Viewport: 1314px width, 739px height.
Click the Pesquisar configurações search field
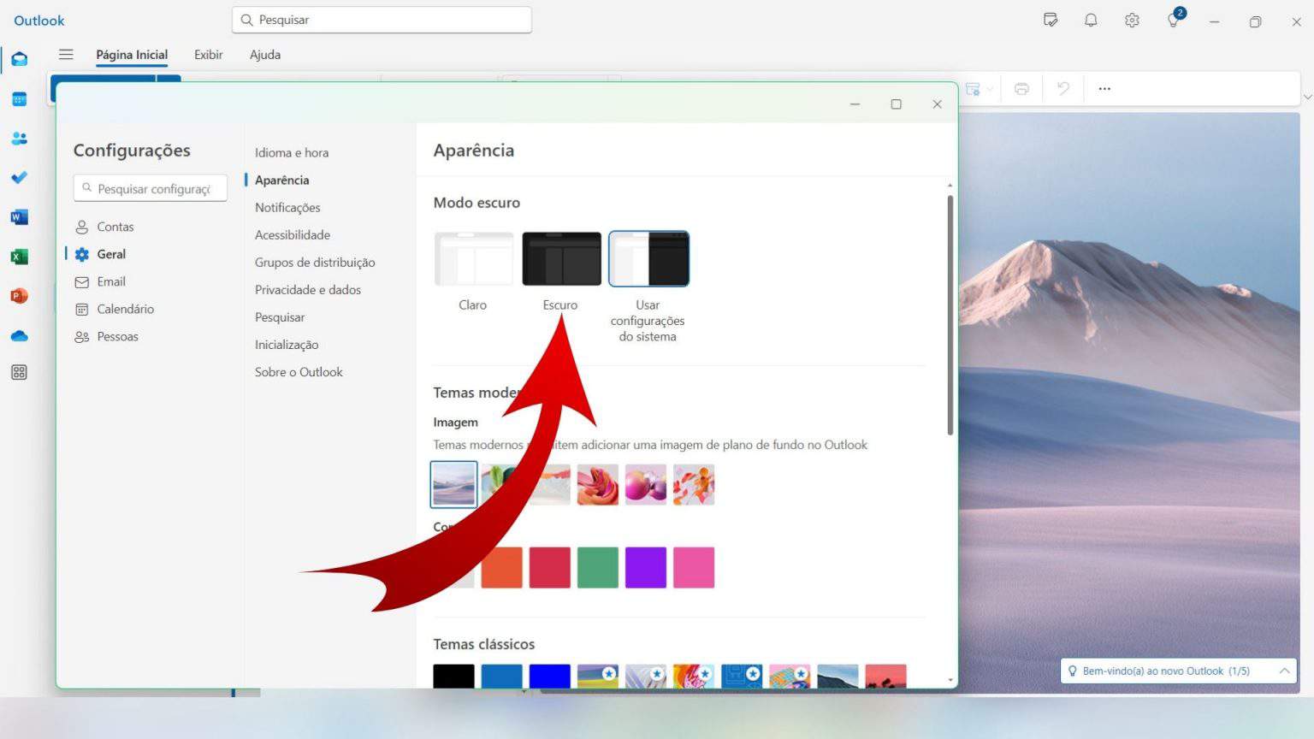152,189
